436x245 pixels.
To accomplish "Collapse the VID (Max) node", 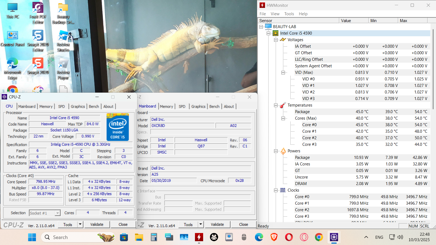I will tap(283, 72).
